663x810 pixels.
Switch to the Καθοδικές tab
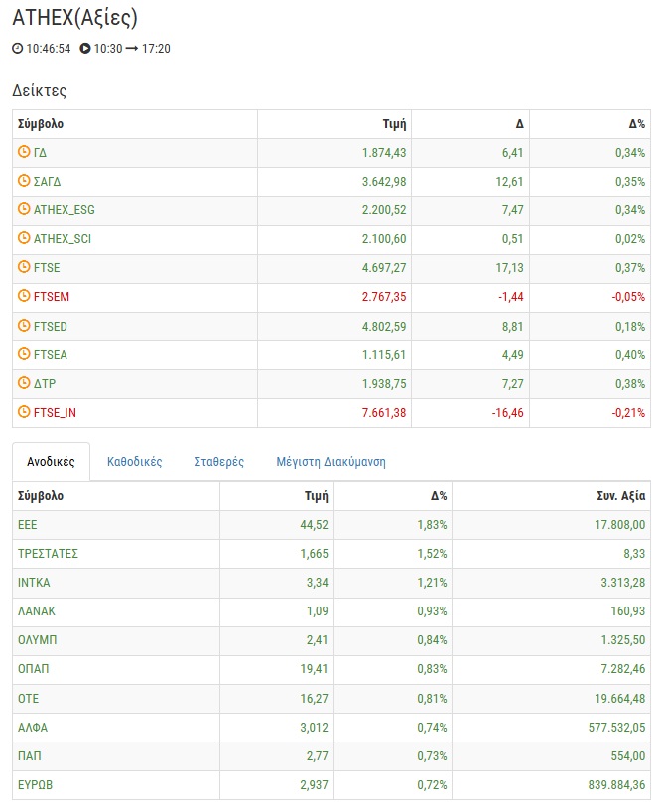pos(134,462)
